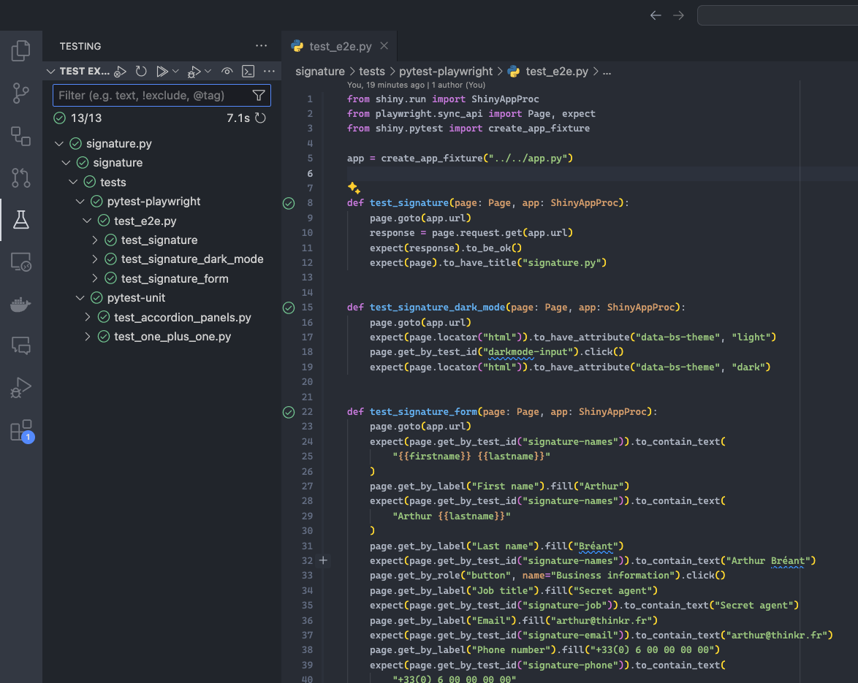
Task: Click passed test icon beside test_signature line 8
Action: coord(289,203)
